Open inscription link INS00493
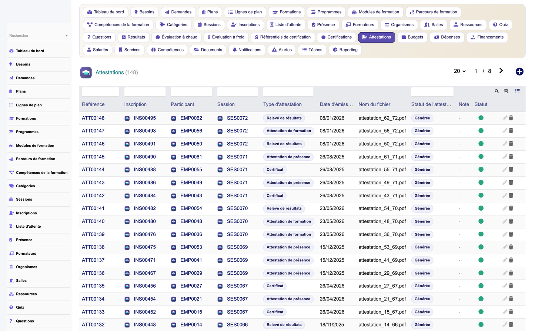Viewport: 535px width, 331px height. click(145, 131)
